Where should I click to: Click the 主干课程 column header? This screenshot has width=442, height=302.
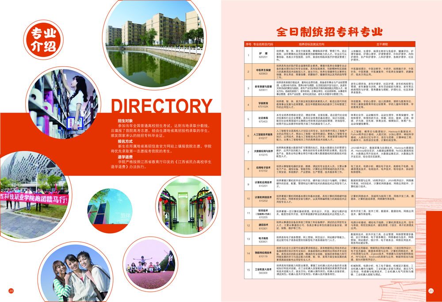(x=381, y=45)
